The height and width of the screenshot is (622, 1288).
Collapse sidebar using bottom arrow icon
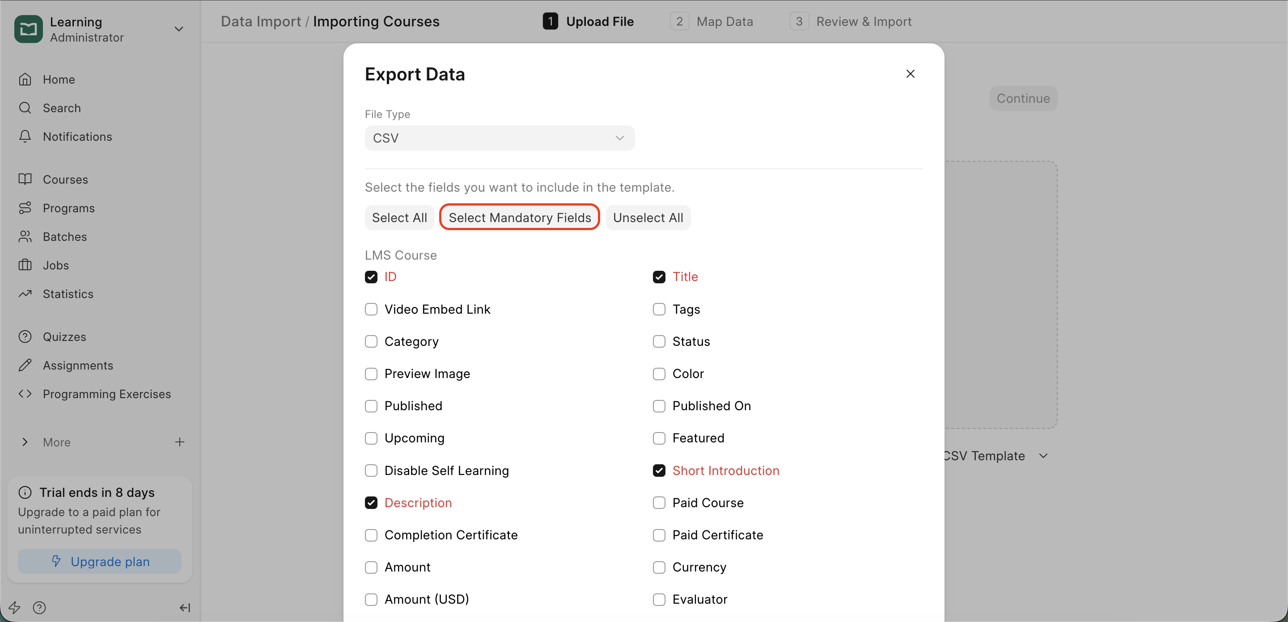[185, 608]
